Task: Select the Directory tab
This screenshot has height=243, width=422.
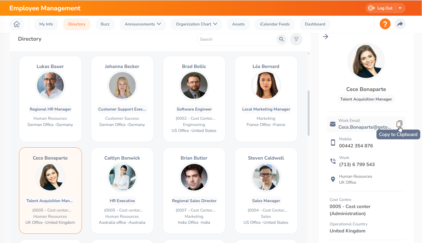Action: coord(77,24)
